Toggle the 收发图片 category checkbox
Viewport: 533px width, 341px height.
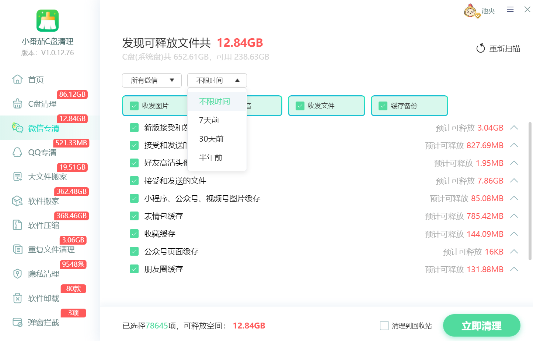pos(134,106)
